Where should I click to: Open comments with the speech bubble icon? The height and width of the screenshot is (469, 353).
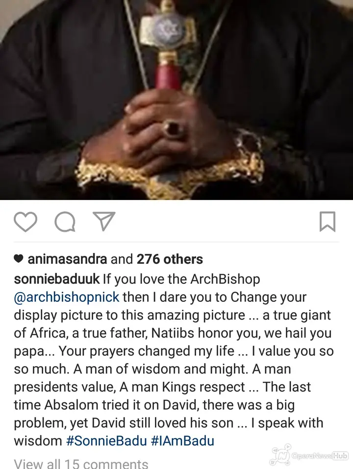(x=65, y=222)
